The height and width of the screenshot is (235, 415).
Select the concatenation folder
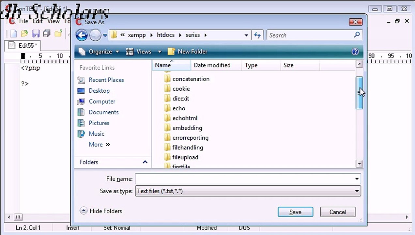click(187, 79)
